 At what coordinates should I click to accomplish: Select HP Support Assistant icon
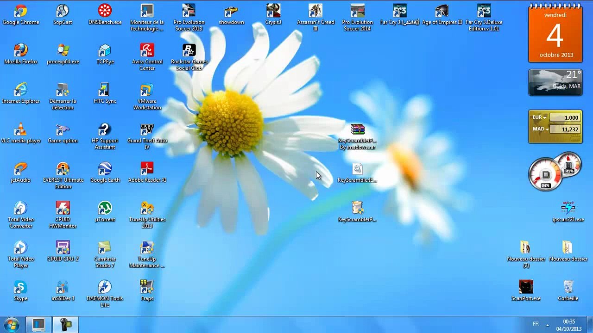[105, 136]
